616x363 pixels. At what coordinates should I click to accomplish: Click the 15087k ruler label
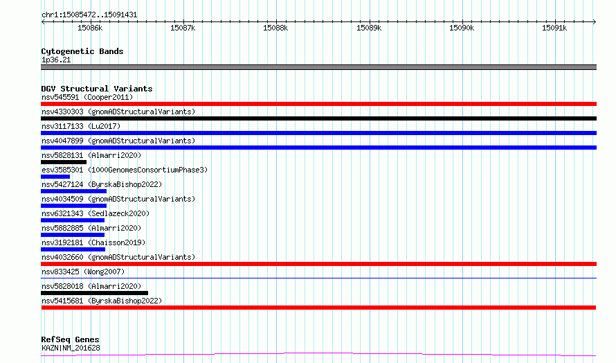click(x=183, y=28)
